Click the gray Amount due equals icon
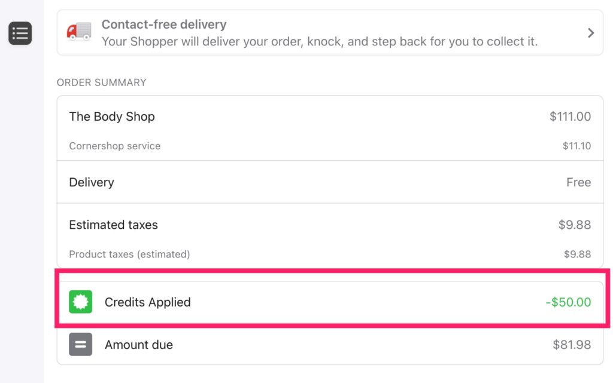 [x=81, y=345]
